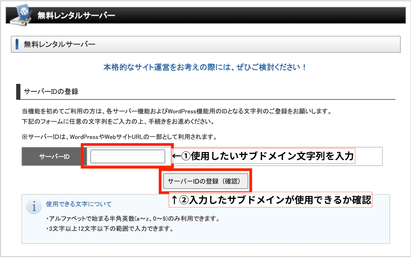The width and height of the screenshot is (411, 258).
Task: Click the 3文字以上12文字以下 rule line
Action: (x=110, y=228)
